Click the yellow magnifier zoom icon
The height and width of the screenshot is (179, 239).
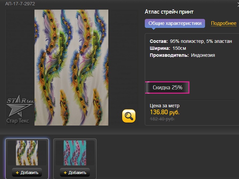(x=129, y=116)
